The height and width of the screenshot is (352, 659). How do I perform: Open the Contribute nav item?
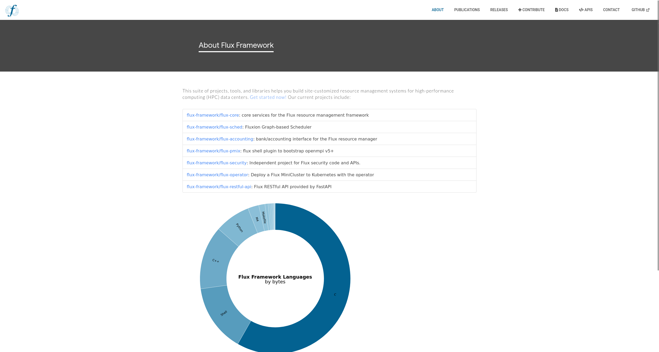(531, 10)
